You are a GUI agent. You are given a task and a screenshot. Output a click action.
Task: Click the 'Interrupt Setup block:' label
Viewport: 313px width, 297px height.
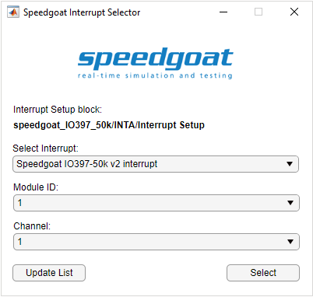(58, 110)
